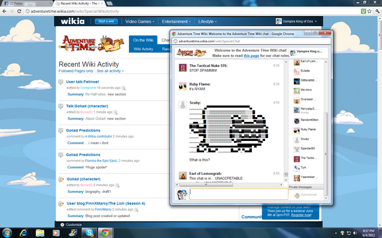Open the Chrome wrench settings menu
This screenshot has height=238, width=382.
point(378,11)
